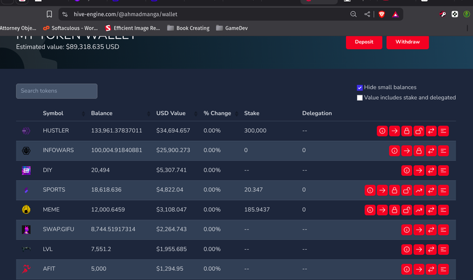Click the hive-engine.com address bar URL
Image resolution: width=473 pixels, height=280 pixels.
(126, 14)
